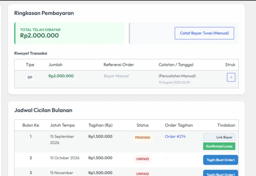
Task: Click the (Pencatatan Manual) note
Action: [177, 76]
